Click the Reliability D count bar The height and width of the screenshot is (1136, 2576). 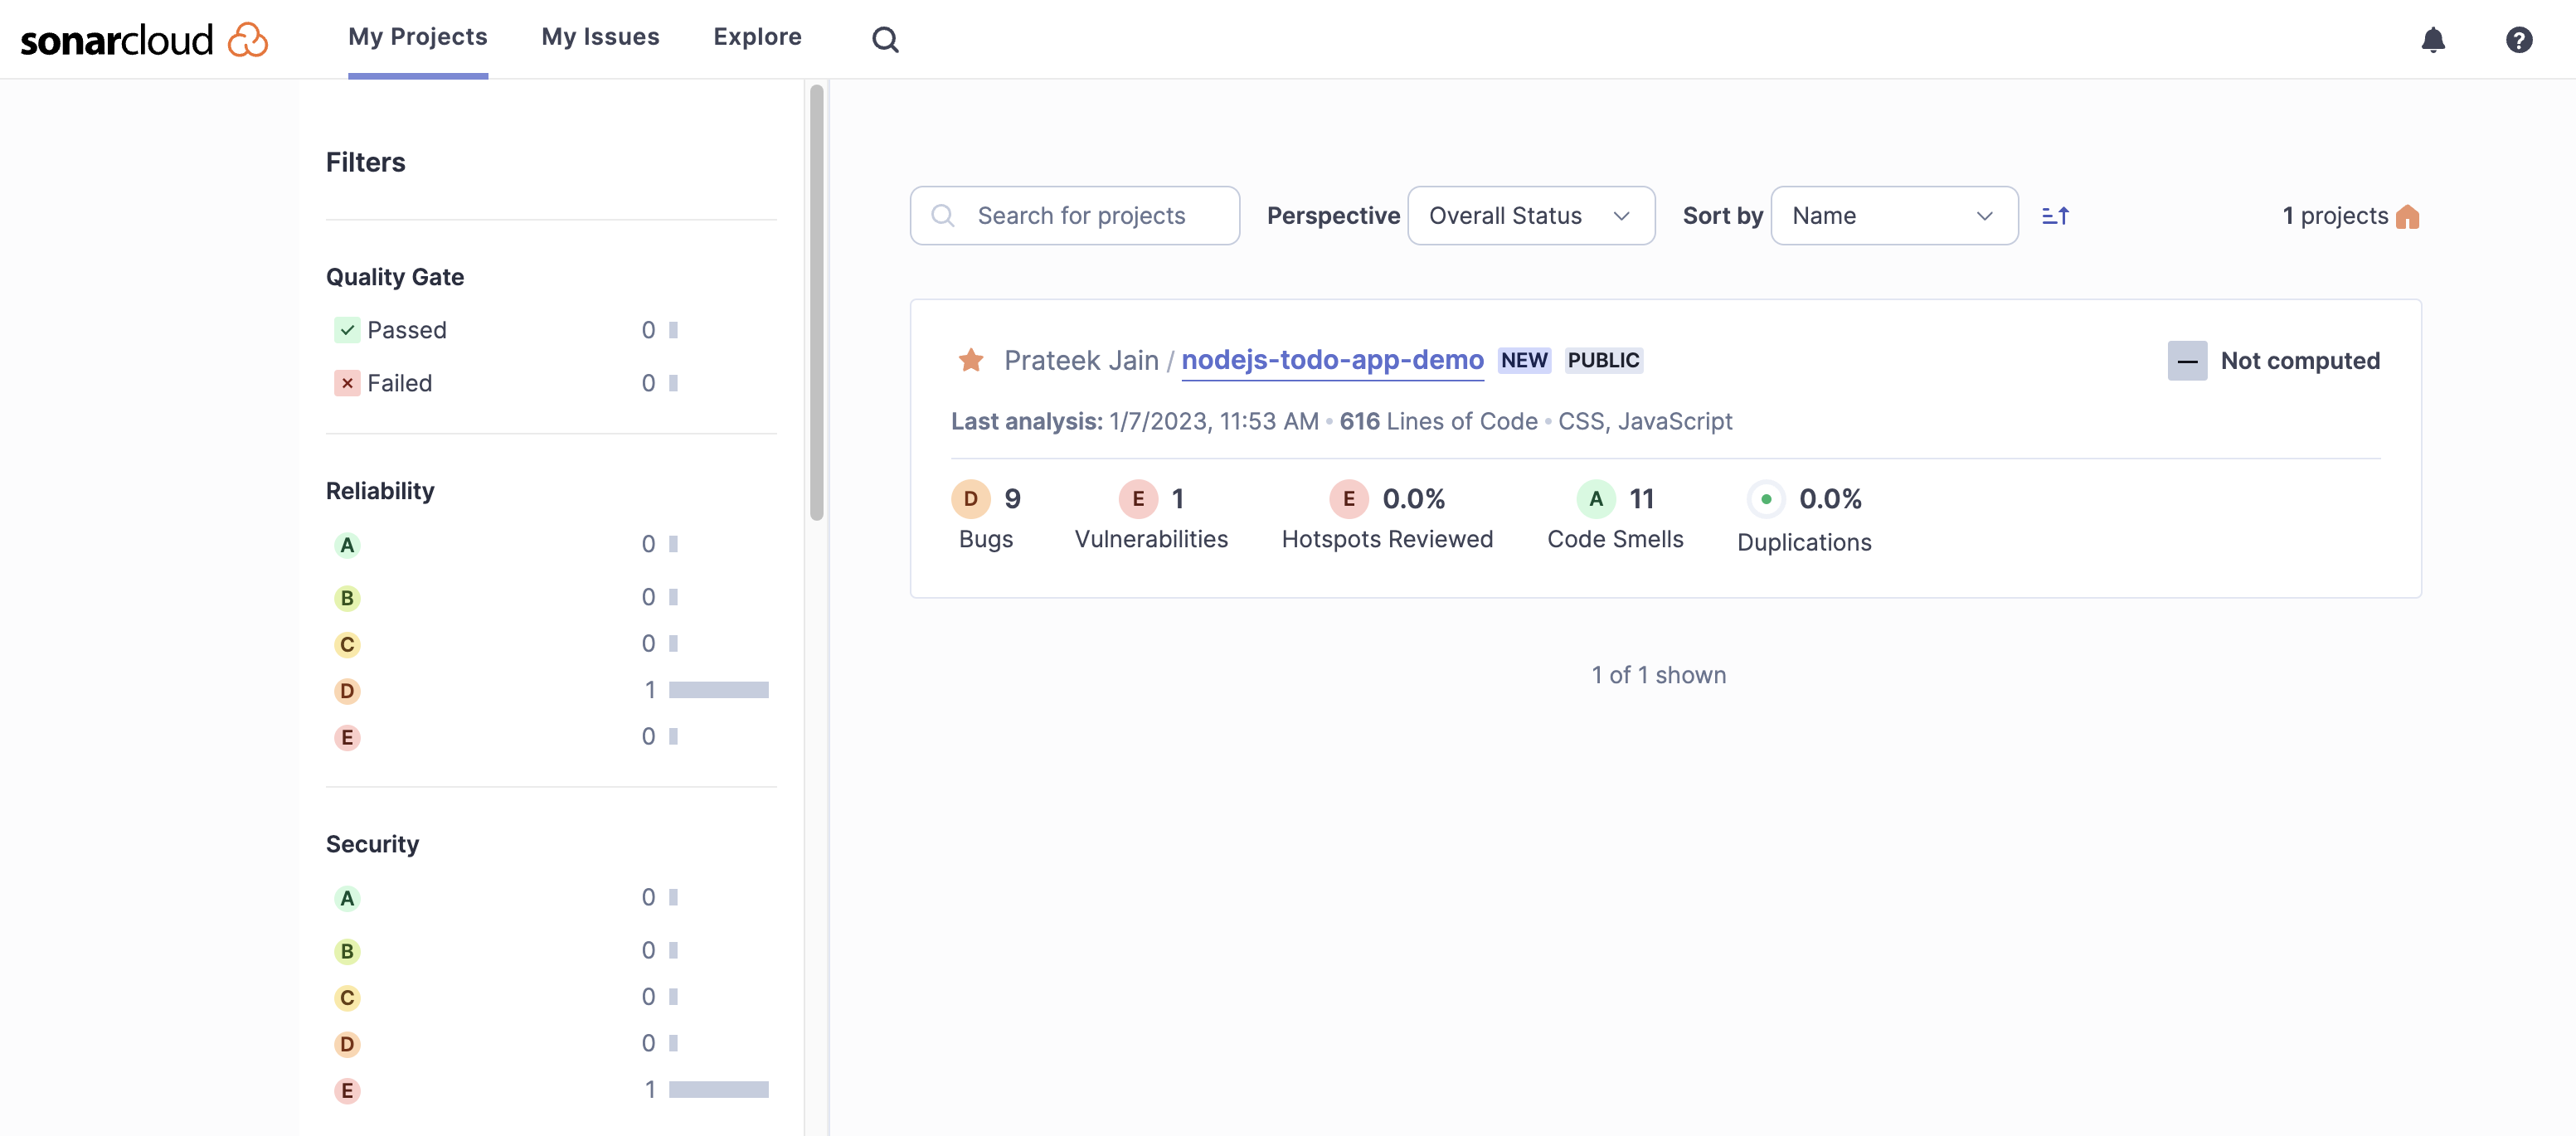[718, 690]
